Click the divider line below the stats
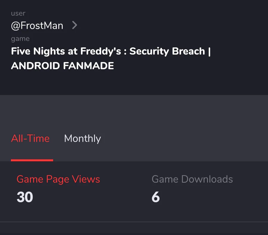This screenshot has width=268, height=235. pos(134,222)
